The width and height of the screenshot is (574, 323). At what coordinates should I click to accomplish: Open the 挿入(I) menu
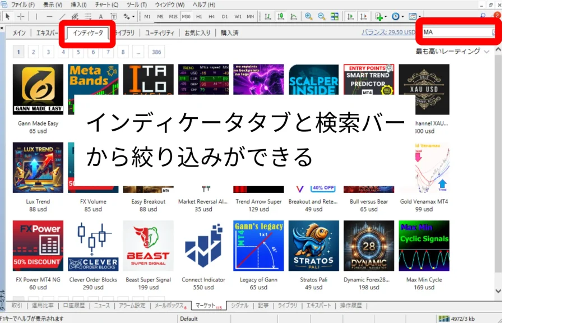point(78,4)
